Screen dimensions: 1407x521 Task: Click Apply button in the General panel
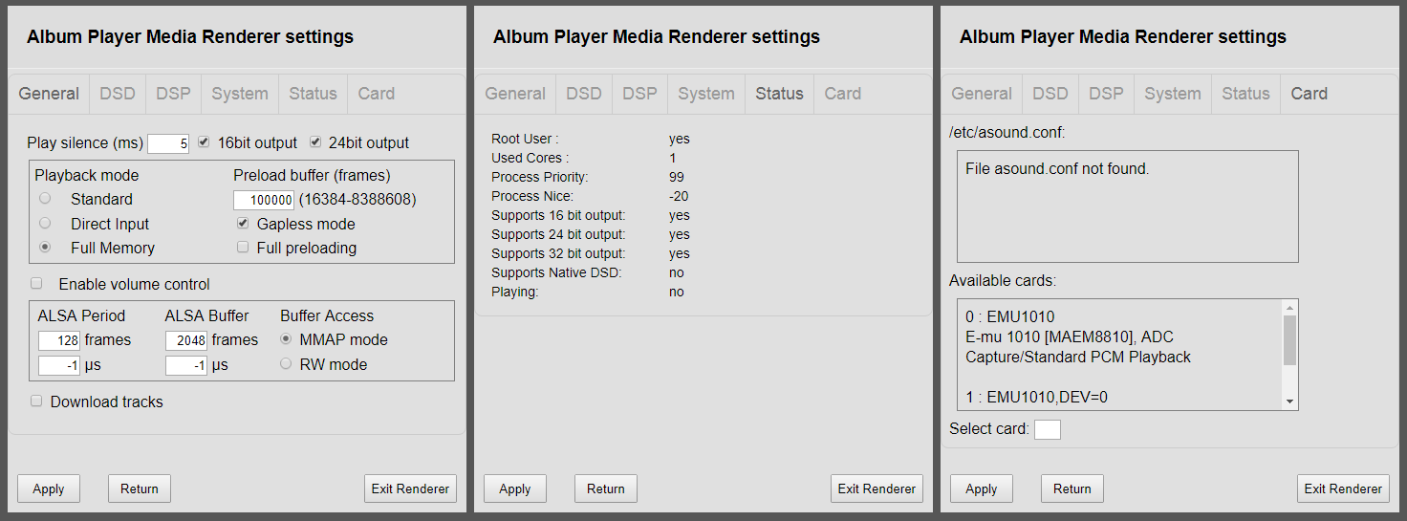pyautogui.click(x=49, y=488)
